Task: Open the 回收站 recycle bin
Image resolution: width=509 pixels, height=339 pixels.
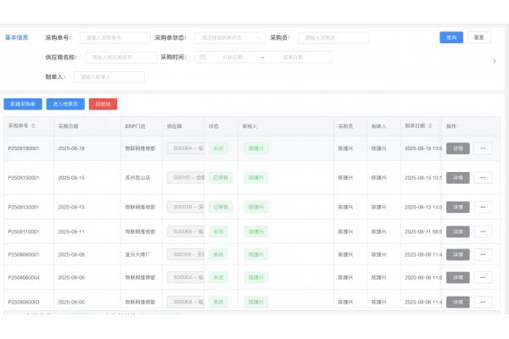Action: [x=103, y=103]
